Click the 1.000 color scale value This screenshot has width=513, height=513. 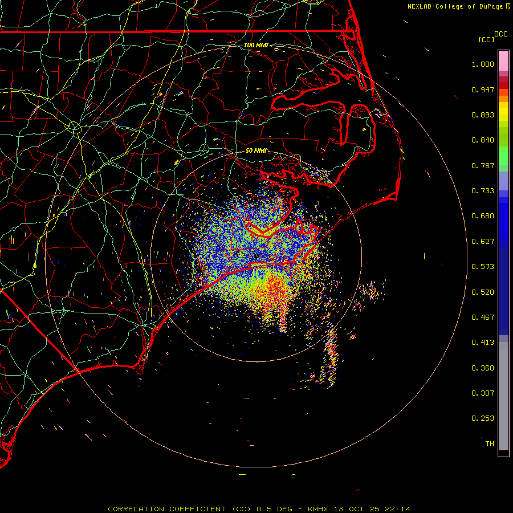coord(483,64)
